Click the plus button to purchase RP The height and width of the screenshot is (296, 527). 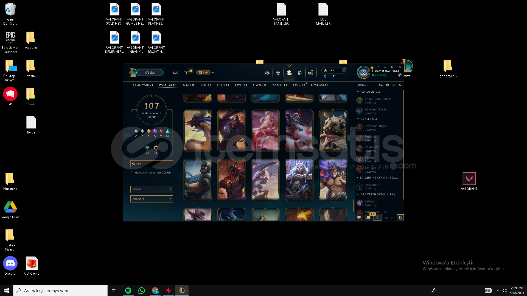[x=344, y=70]
